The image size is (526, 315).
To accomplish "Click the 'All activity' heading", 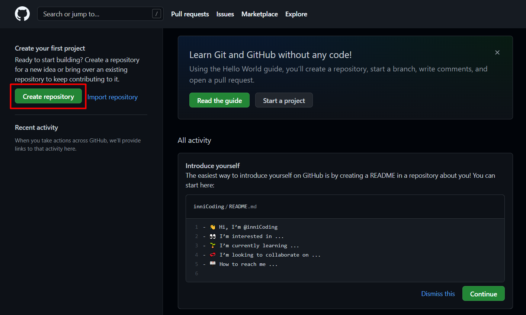I will point(194,140).
